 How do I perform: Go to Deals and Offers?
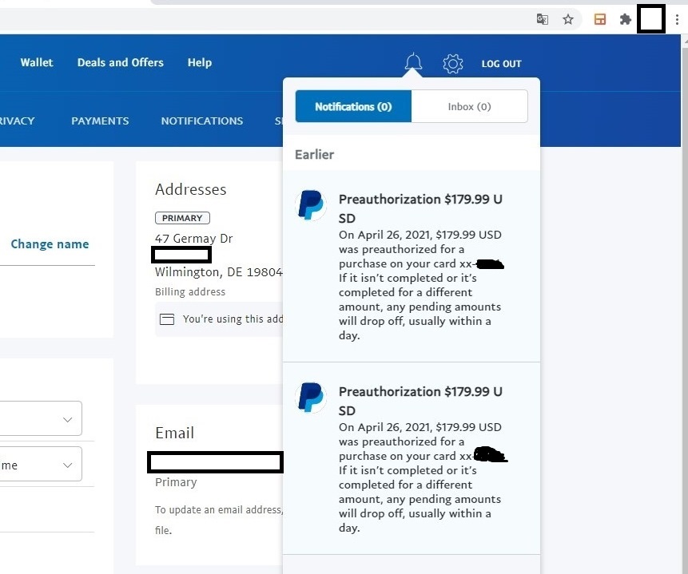tap(120, 62)
